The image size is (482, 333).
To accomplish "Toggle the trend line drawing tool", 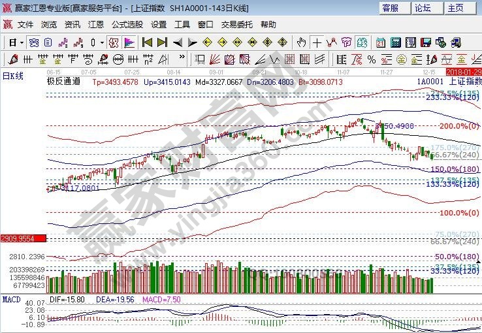I will click(332, 42).
